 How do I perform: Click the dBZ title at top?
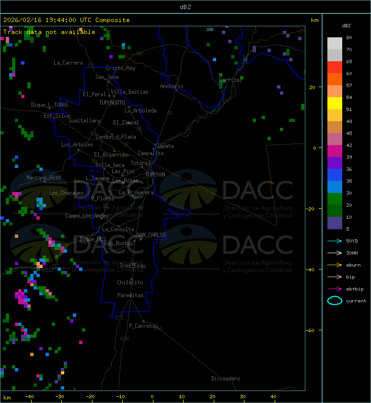point(185,7)
